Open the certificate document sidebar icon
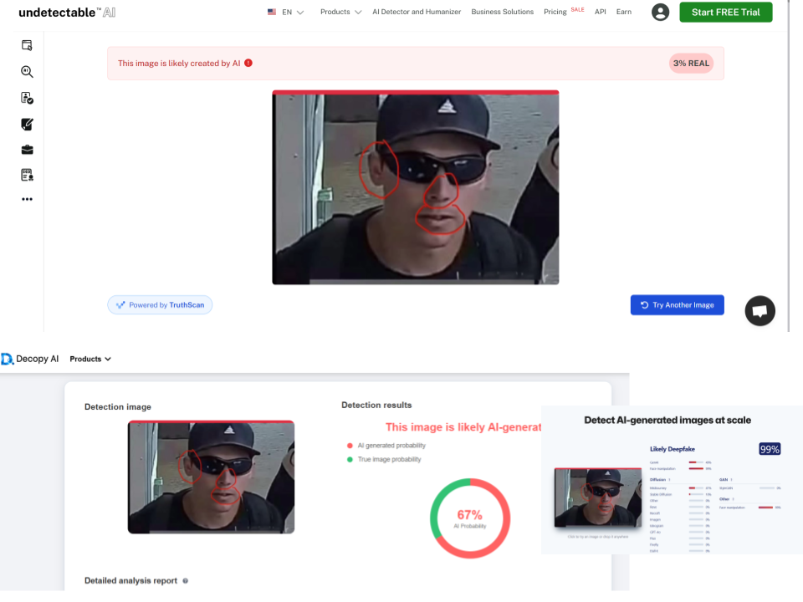 (x=27, y=175)
